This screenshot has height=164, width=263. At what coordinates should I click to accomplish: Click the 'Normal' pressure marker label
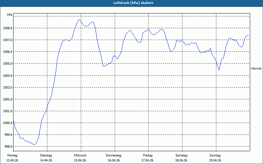point(256,69)
